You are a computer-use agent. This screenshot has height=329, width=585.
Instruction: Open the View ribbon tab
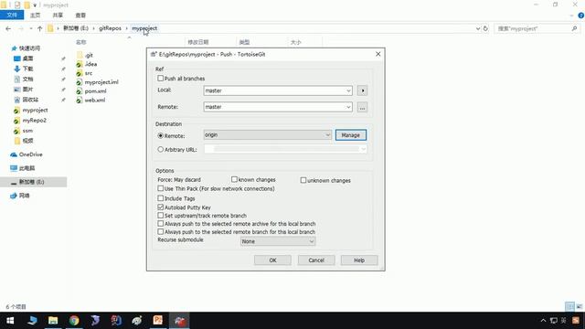tap(80, 16)
